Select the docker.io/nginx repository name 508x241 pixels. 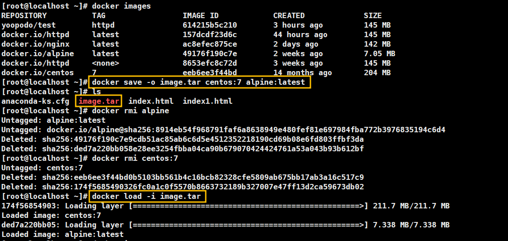tap(36, 44)
